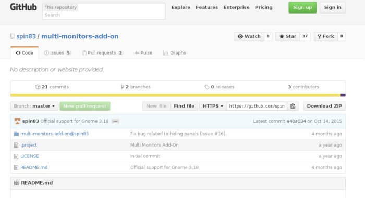Click the purple segment of the language bar
Screen dimensions: 365x198
[343, 95]
